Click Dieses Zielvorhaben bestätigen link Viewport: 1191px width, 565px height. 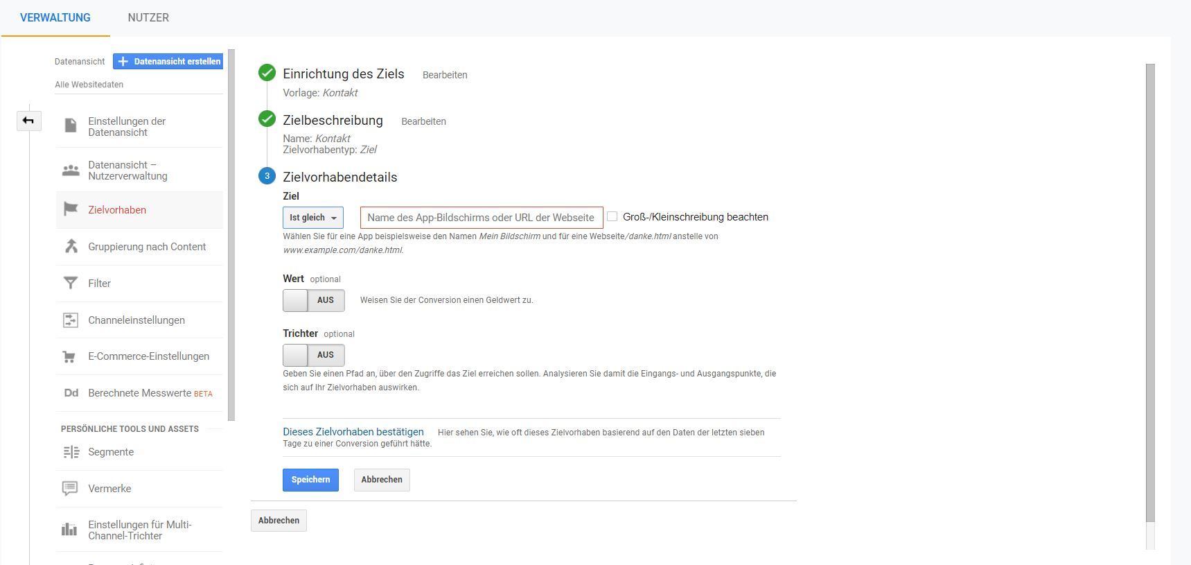click(x=353, y=432)
